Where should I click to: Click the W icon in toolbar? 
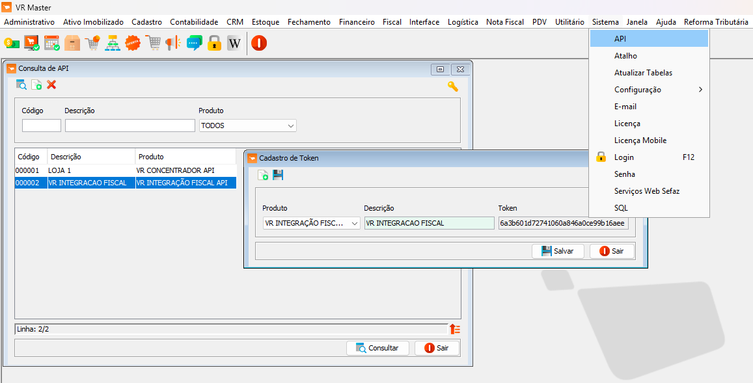234,44
